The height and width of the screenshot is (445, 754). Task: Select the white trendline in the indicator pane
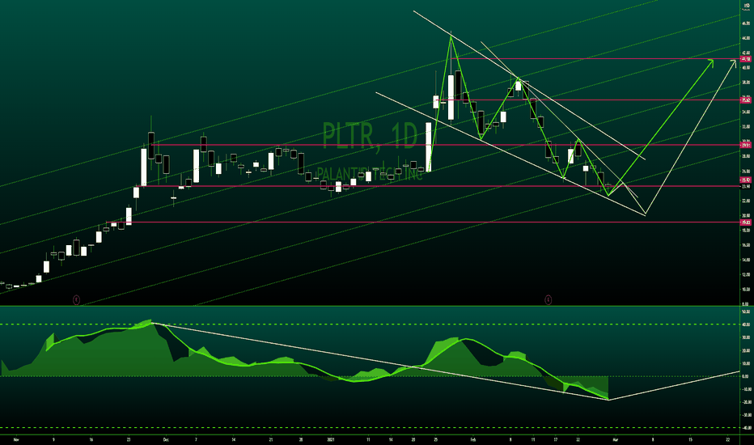pyautogui.click(x=380, y=362)
